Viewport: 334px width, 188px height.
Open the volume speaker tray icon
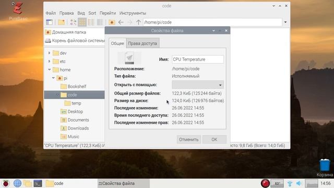pyautogui.click(x=299, y=183)
